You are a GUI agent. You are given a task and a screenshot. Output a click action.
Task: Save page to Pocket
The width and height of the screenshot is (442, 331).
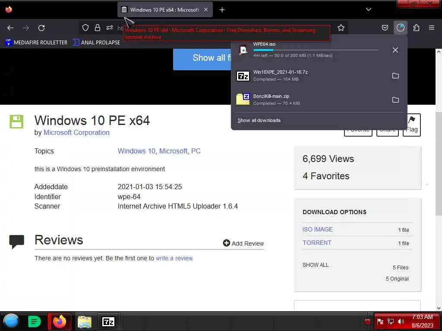click(385, 28)
